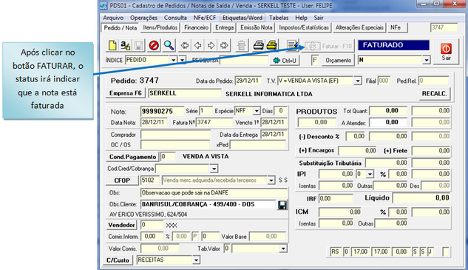
Task: Open the small second dropdown arrow next to ÍNDICE
Action: (182, 60)
